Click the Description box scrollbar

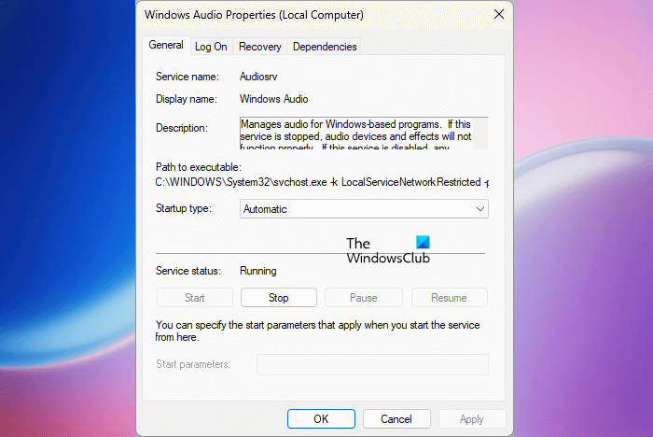(480, 133)
